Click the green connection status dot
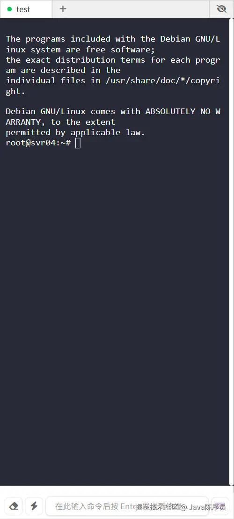The image size is (234, 519). click(x=10, y=9)
